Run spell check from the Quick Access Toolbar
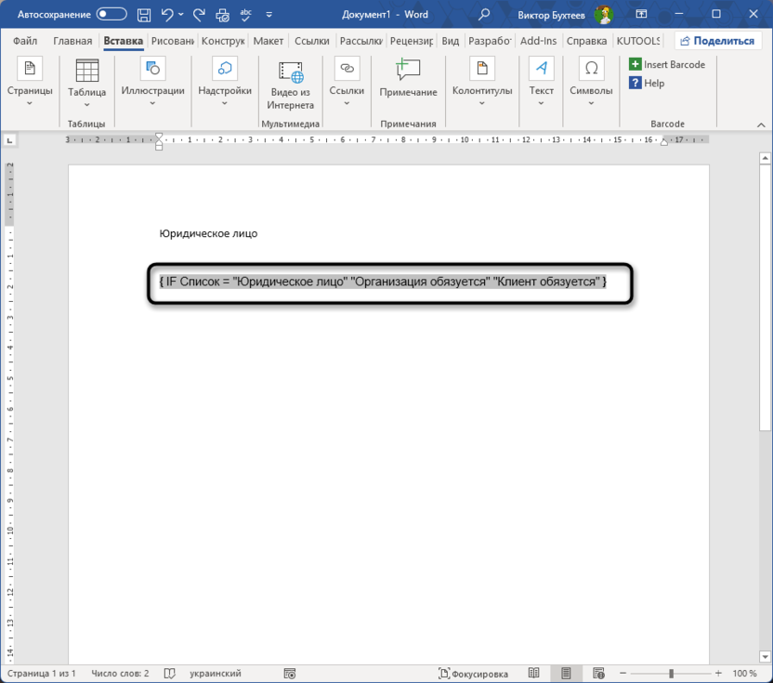The width and height of the screenshot is (773, 683). pyautogui.click(x=243, y=14)
